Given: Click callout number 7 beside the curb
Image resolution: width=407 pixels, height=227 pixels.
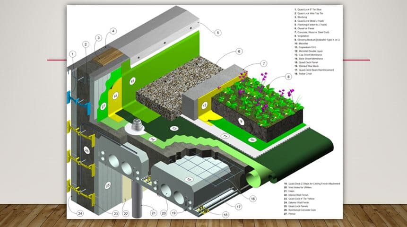Looking at the screenshot, I should [x=264, y=64].
